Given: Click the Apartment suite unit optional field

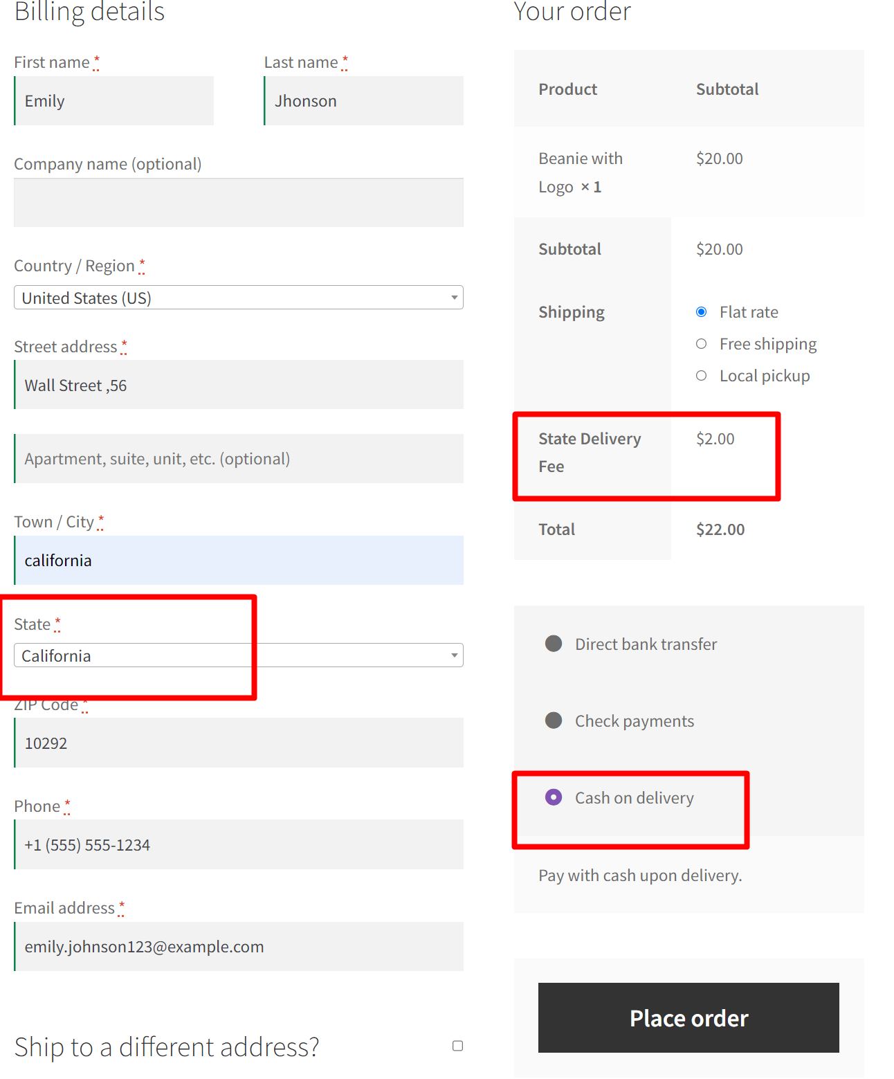Looking at the screenshot, I should click(239, 458).
